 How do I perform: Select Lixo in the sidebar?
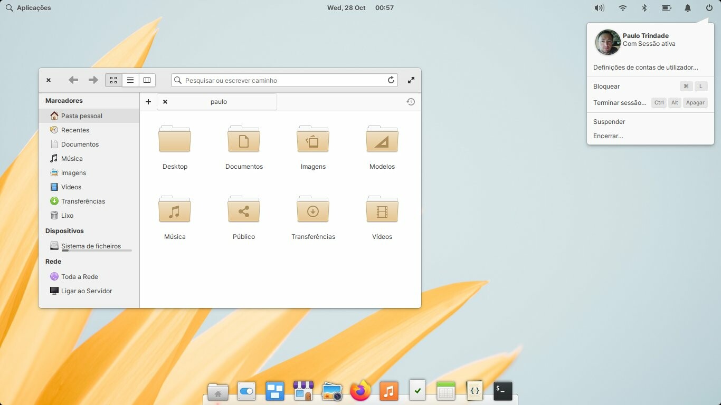[67, 216]
